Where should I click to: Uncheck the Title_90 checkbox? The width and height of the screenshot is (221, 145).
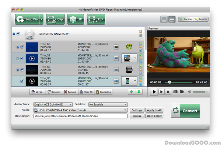[22, 81]
